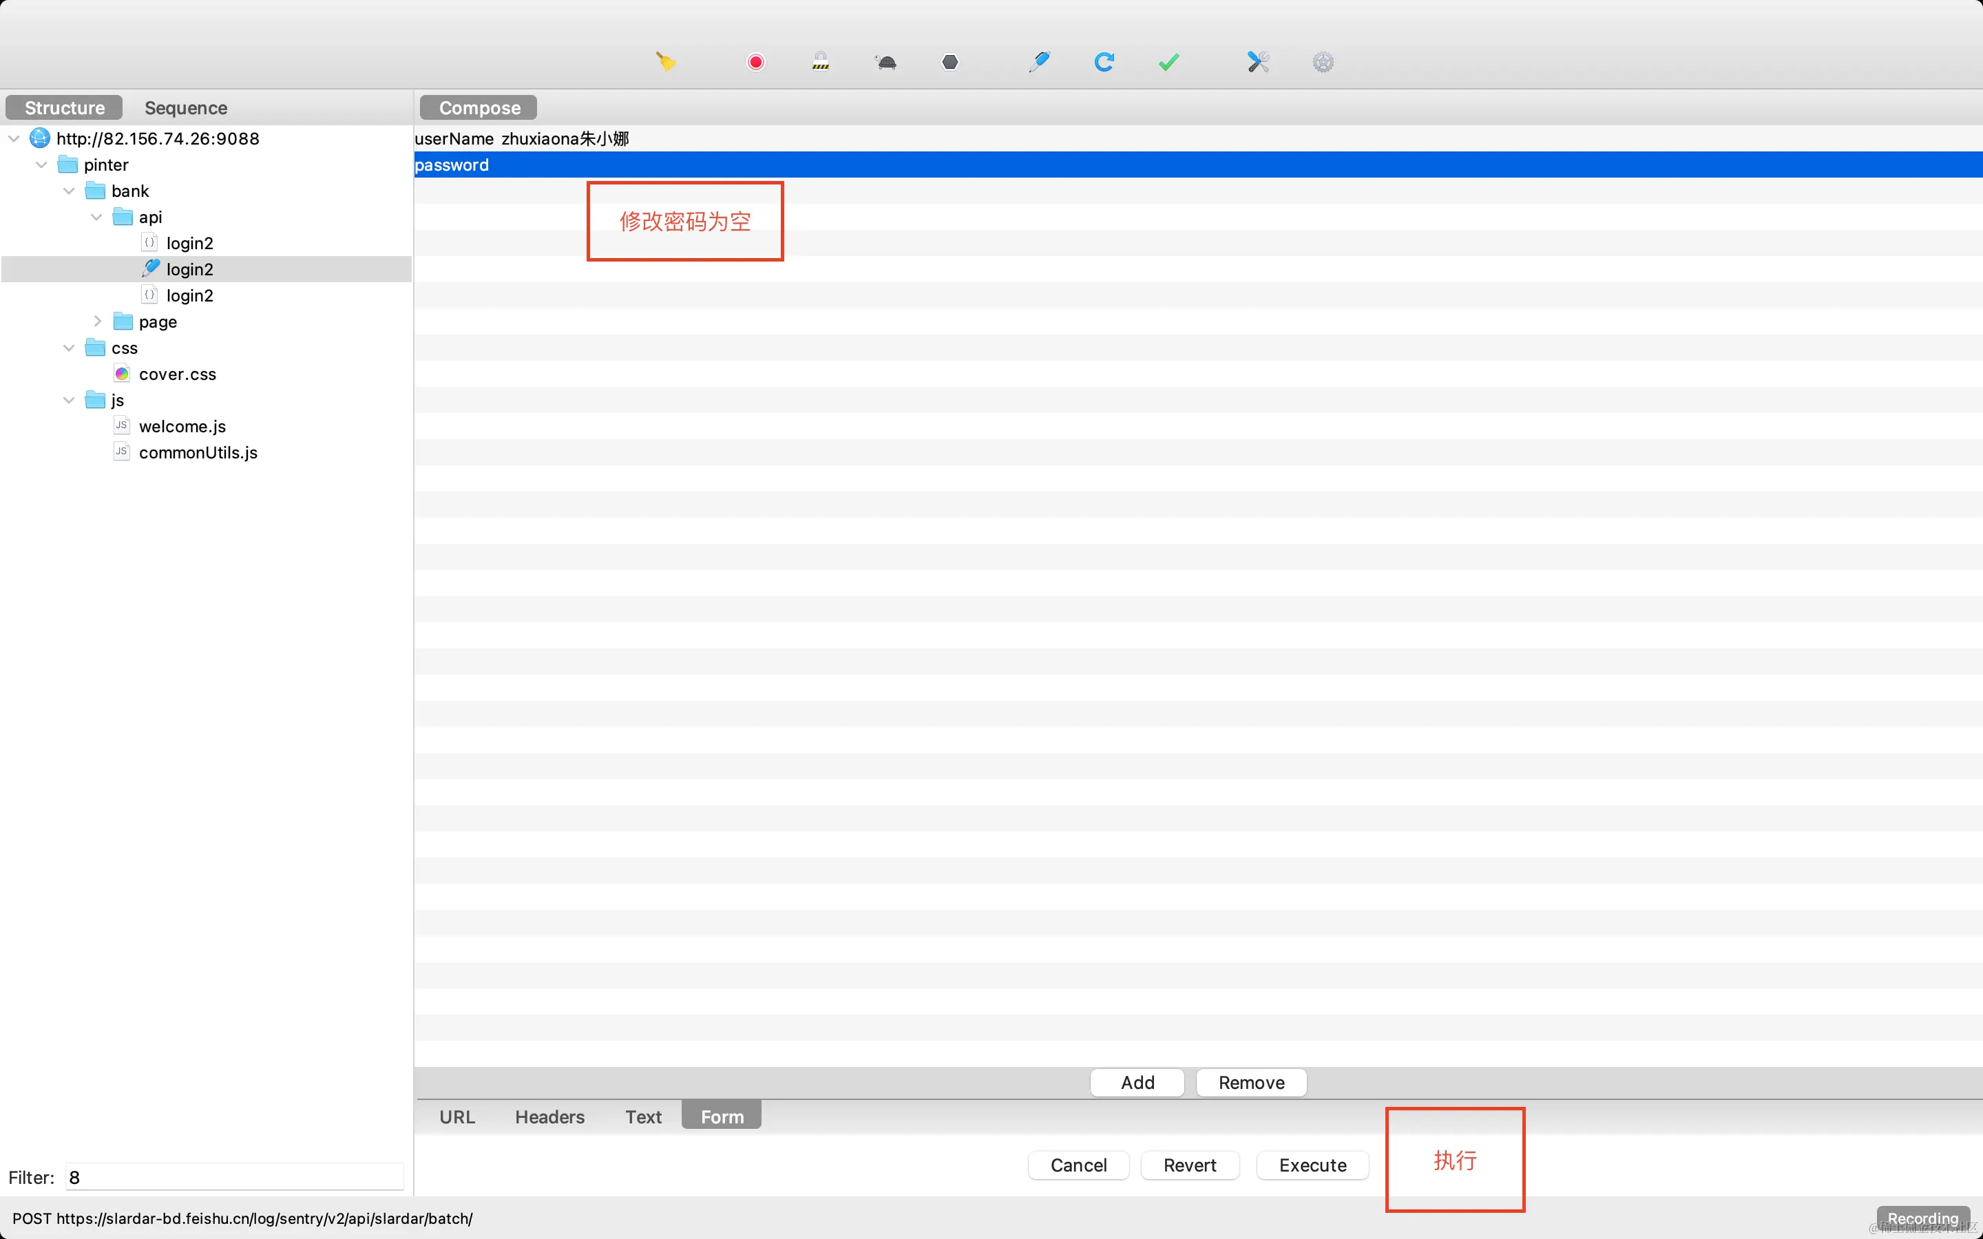The image size is (1983, 1239).
Task: Select the welcome.js file
Action: (x=182, y=426)
